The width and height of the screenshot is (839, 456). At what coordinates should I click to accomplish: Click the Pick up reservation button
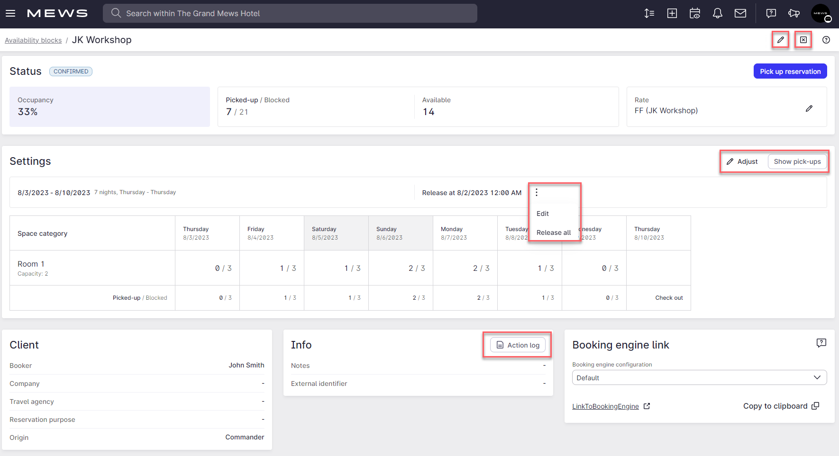(x=790, y=71)
